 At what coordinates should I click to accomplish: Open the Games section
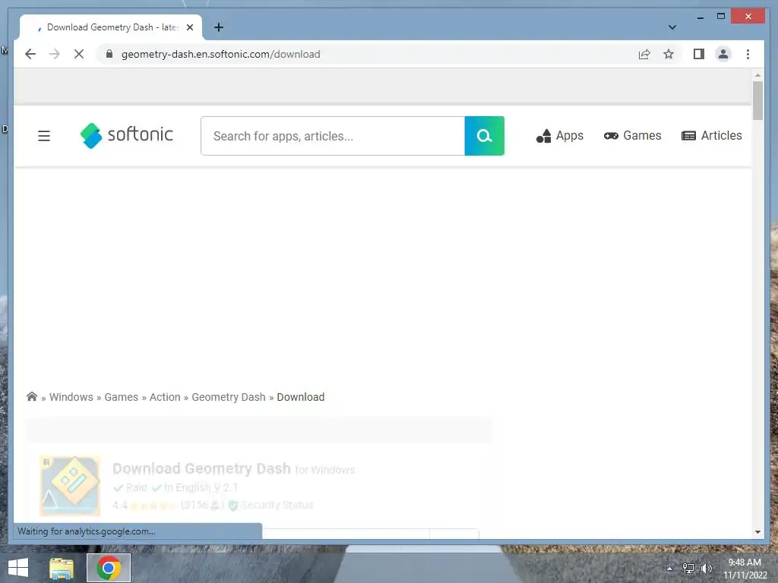pos(633,135)
